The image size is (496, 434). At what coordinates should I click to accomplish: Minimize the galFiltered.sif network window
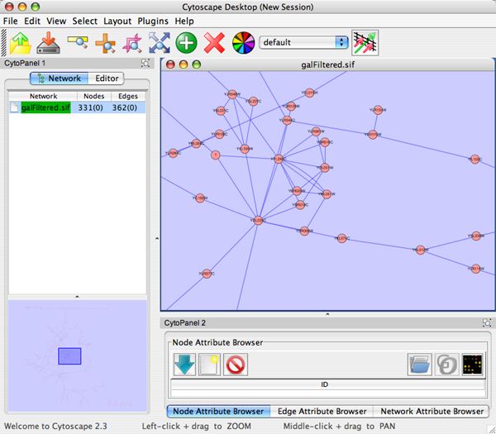point(184,64)
